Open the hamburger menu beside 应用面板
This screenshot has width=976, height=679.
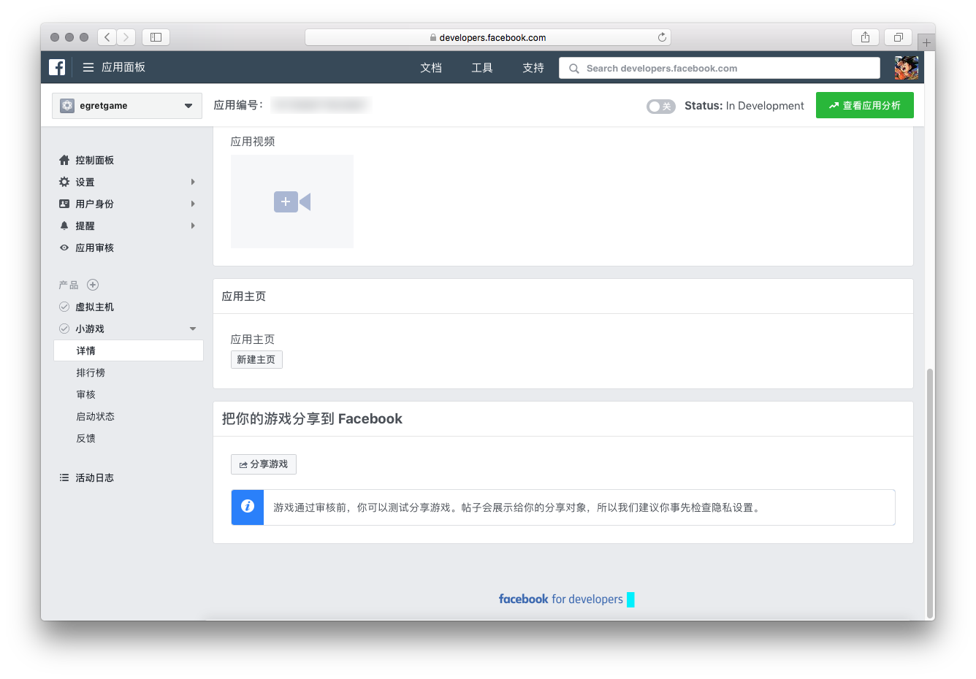coord(88,67)
